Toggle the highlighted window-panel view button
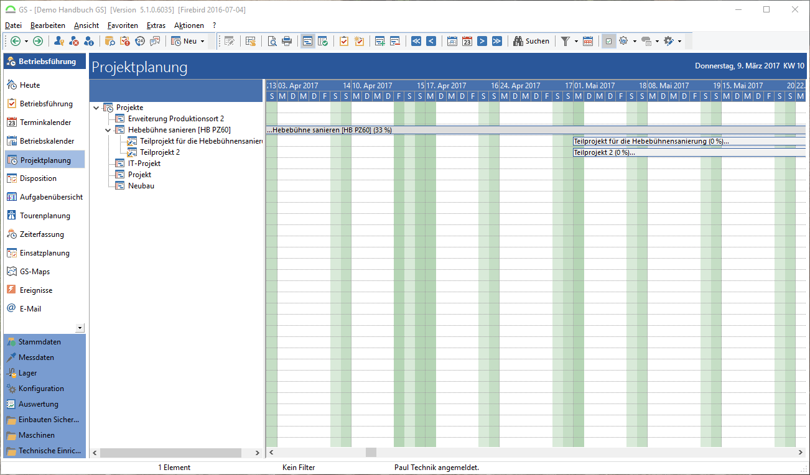810x475 pixels. tap(308, 41)
